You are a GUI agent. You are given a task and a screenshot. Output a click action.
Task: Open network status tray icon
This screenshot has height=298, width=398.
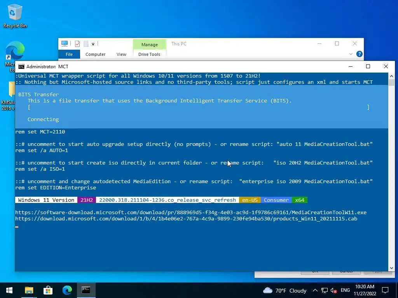coord(325,290)
